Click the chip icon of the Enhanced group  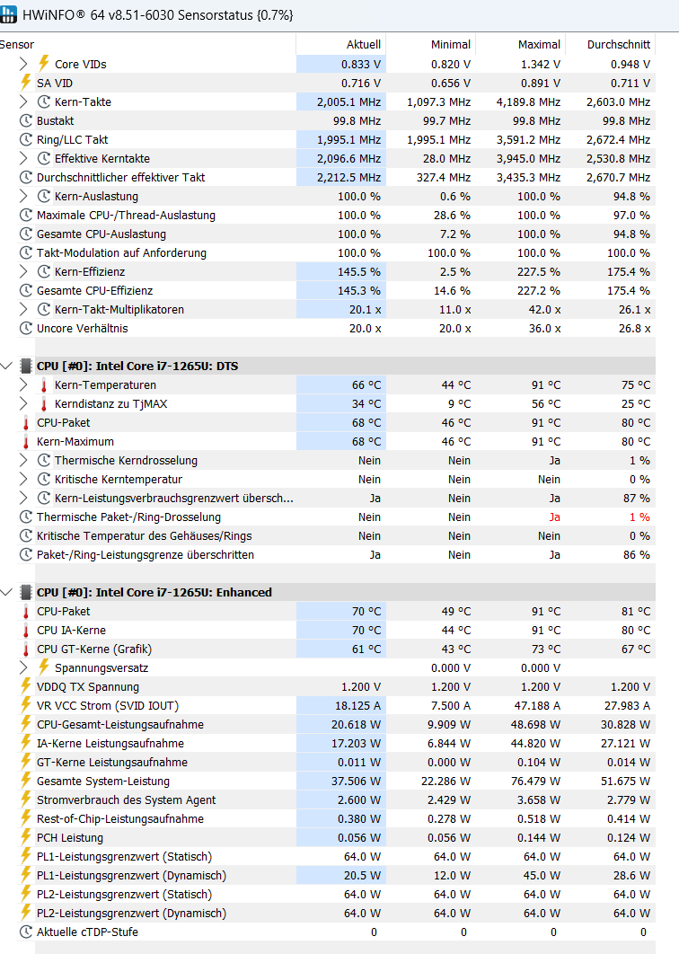(x=25, y=592)
